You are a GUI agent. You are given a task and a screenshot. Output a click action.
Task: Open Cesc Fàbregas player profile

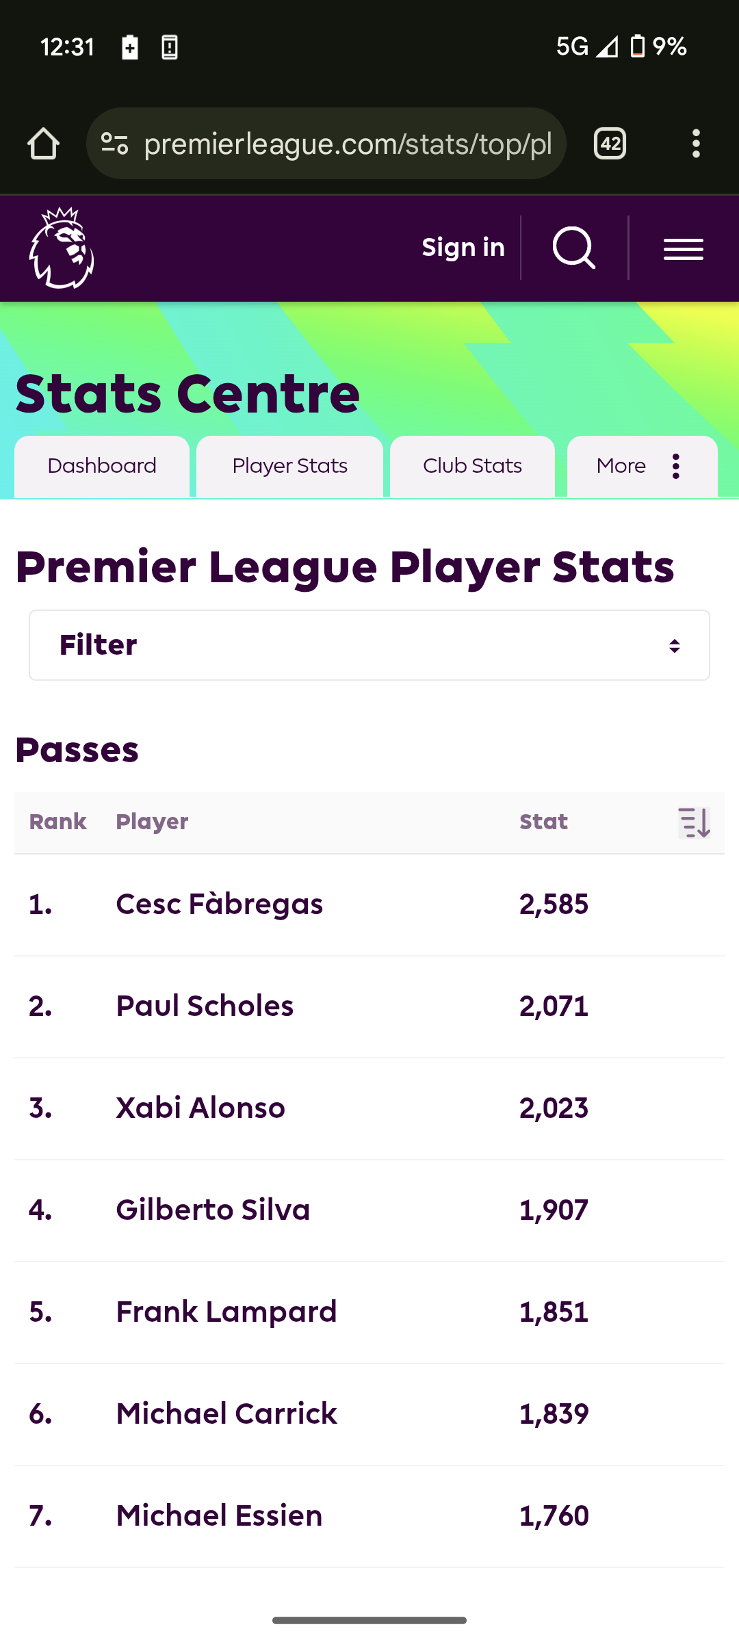coord(219,904)
